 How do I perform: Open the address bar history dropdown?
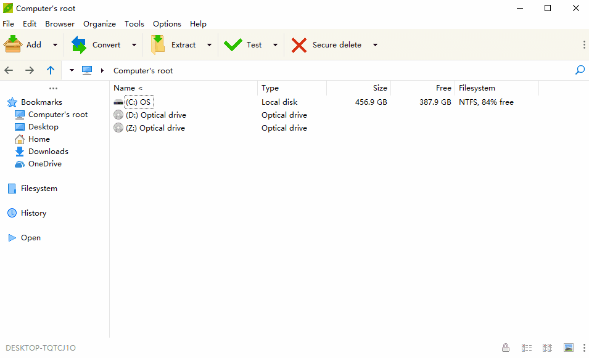coord(72,70)
